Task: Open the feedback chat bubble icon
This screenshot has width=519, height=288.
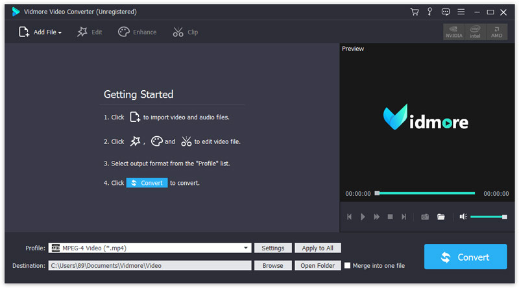Action: (445, 12)
